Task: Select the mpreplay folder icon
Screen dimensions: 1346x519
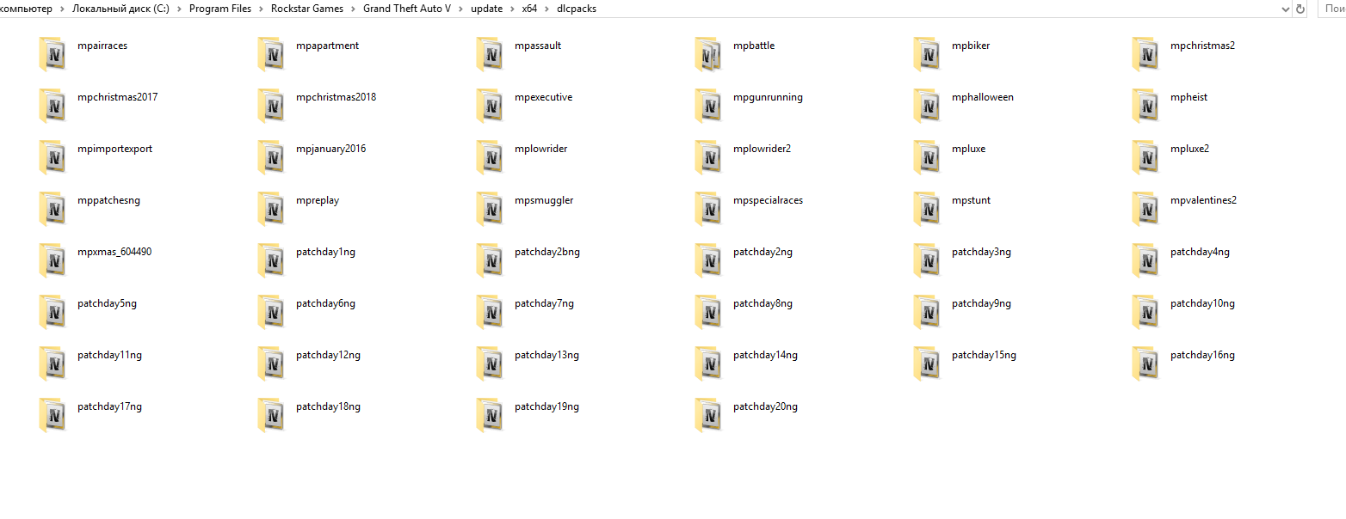Action: (x=271, y=210)
